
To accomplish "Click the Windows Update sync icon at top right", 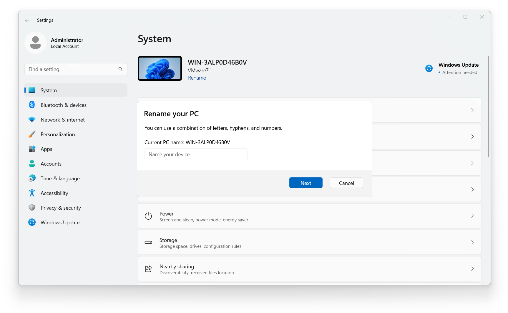I will [x=429, y=68].
